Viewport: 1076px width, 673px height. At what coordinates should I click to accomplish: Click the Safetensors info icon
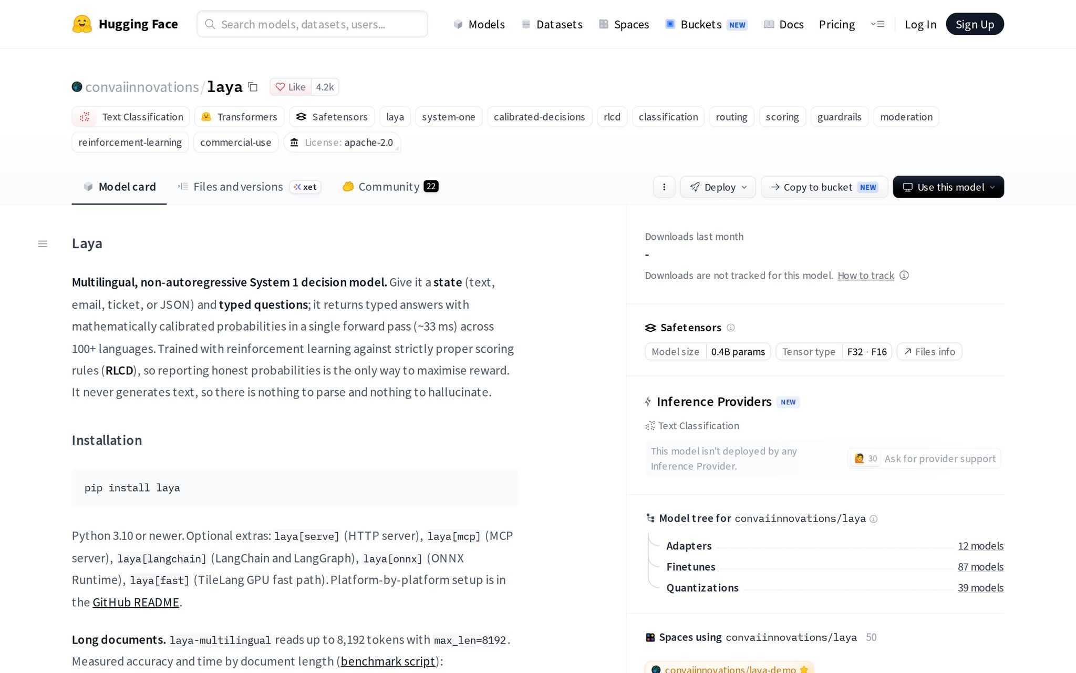click(731, 328)
